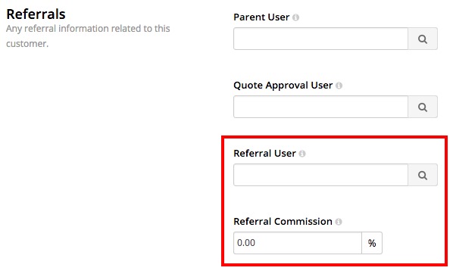Click the Referrals section heading
The width and height of the screenshot is (453, 277).
click(x=36, y=14)
